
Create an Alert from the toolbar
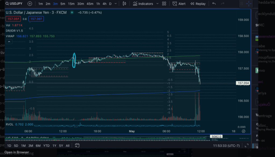click(x=179, y=4)
